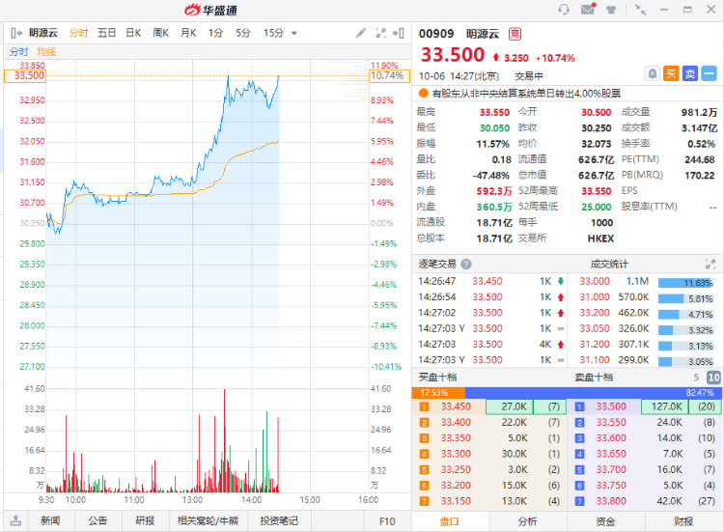This screenshot has width=724, height=532.
Task: Open the dropdown arrow after 15分
Action: 294,33
